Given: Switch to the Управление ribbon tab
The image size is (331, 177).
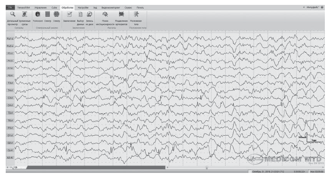Looking at the screenshot, I should coord(40,7).
